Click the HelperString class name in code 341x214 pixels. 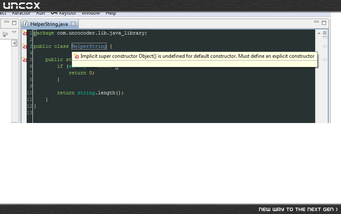click(x=89, y=46)
